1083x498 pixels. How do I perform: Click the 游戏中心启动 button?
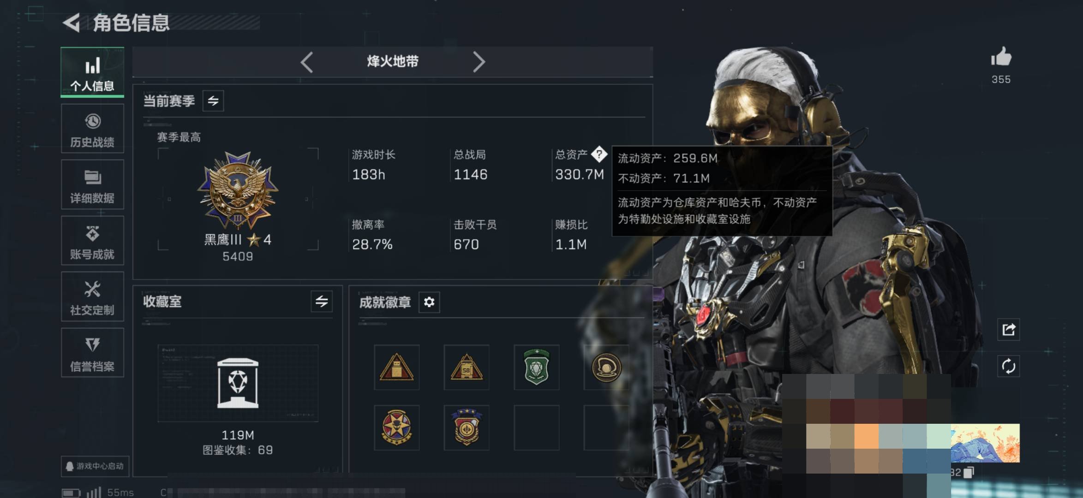click(x=95, y=466)
